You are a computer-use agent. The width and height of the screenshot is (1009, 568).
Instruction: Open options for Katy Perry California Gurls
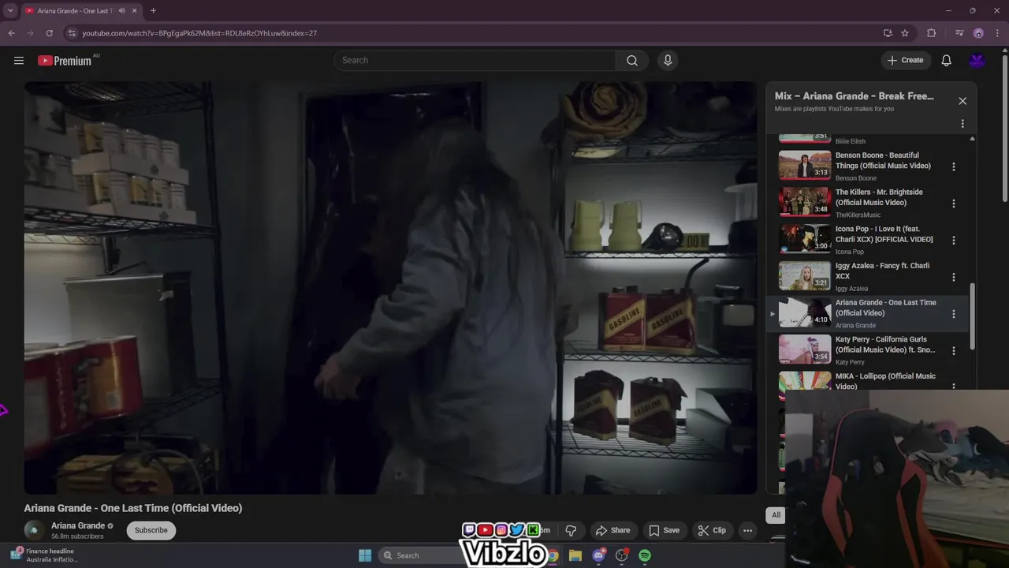click(954, 350)
